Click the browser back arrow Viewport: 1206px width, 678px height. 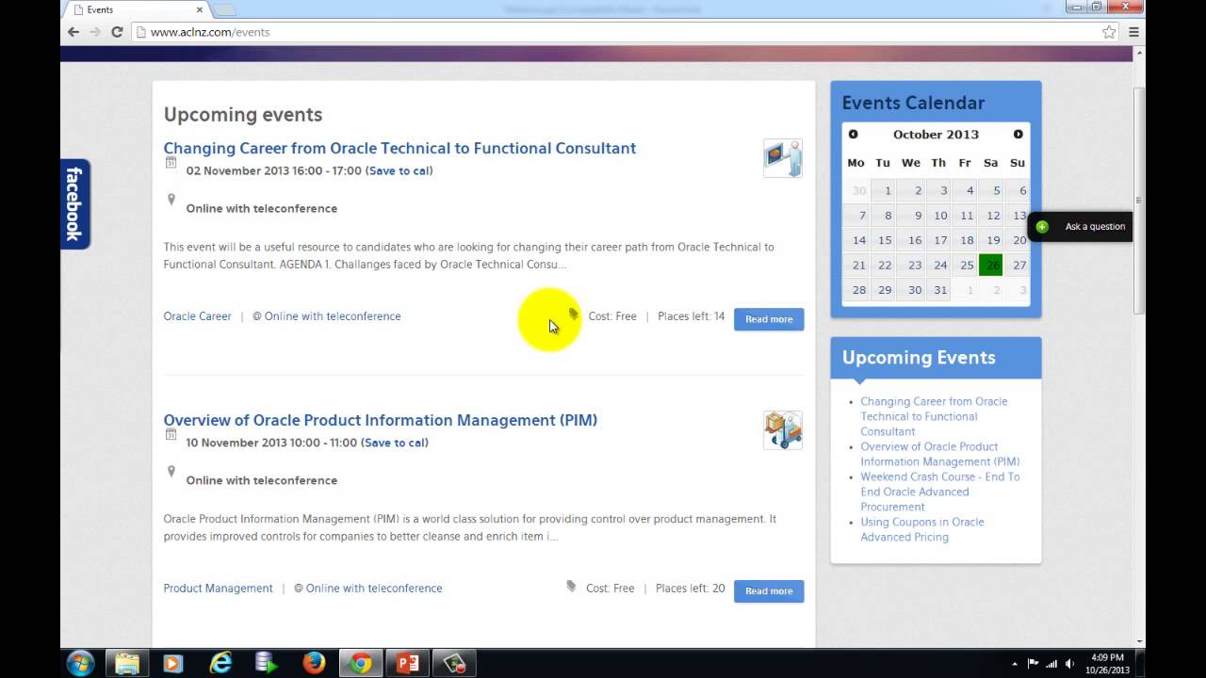73,32
